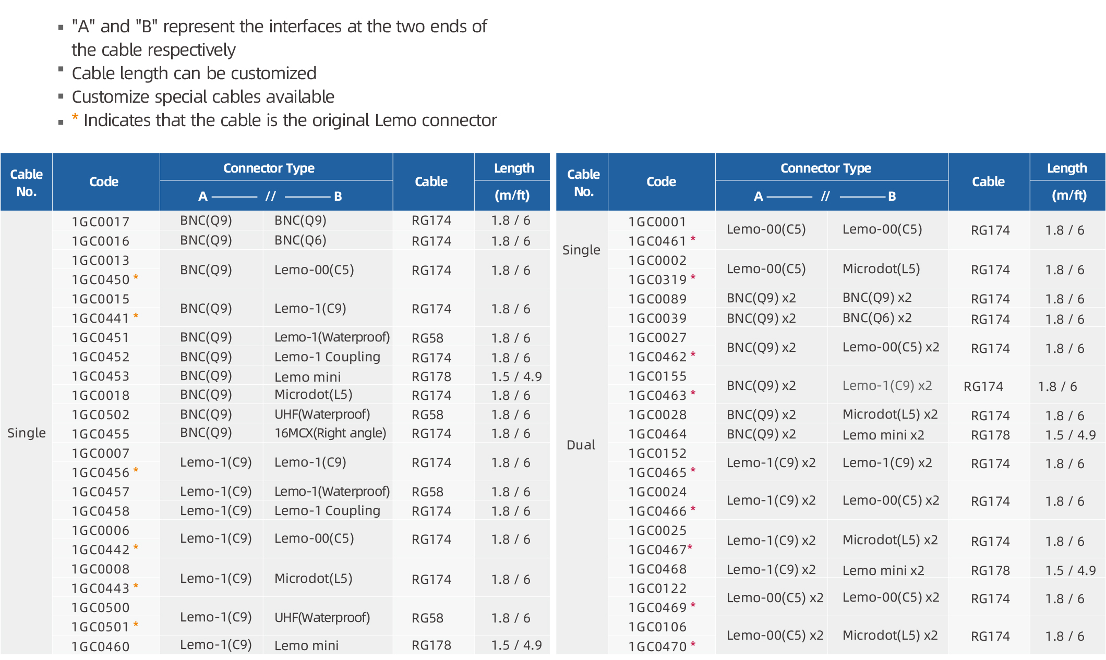Click the left table Code header

(104, 181)
